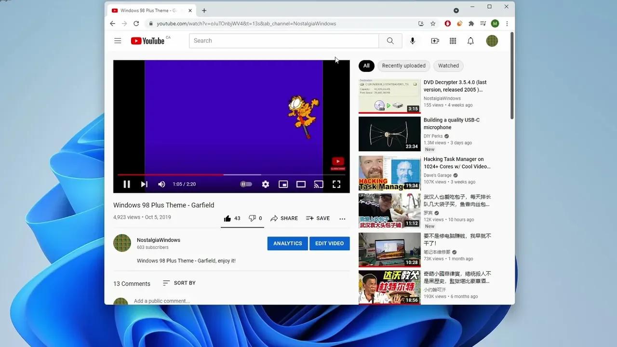This screenshot has width=617, height=347.
Task: Open the Create video icon
Action: point(434,40)
